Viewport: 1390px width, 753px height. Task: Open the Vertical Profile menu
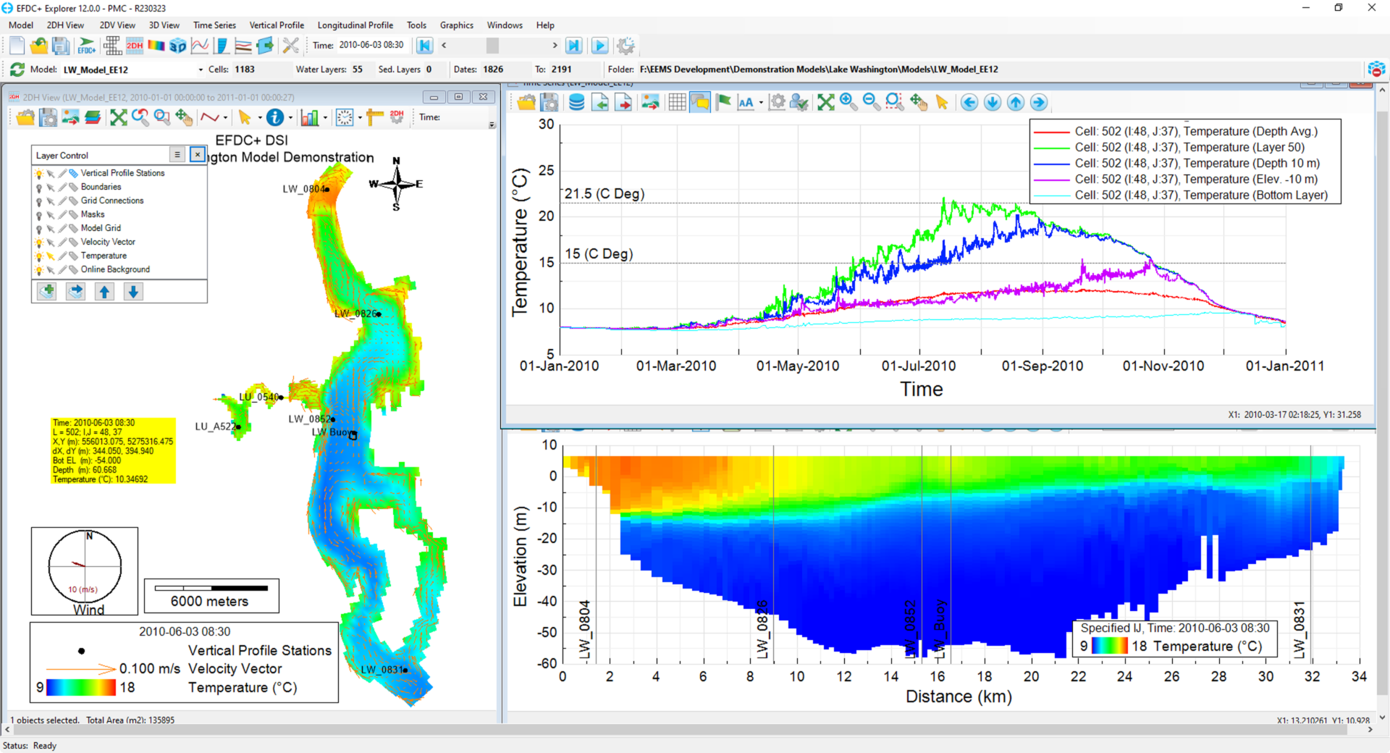(x=277, y=25)
